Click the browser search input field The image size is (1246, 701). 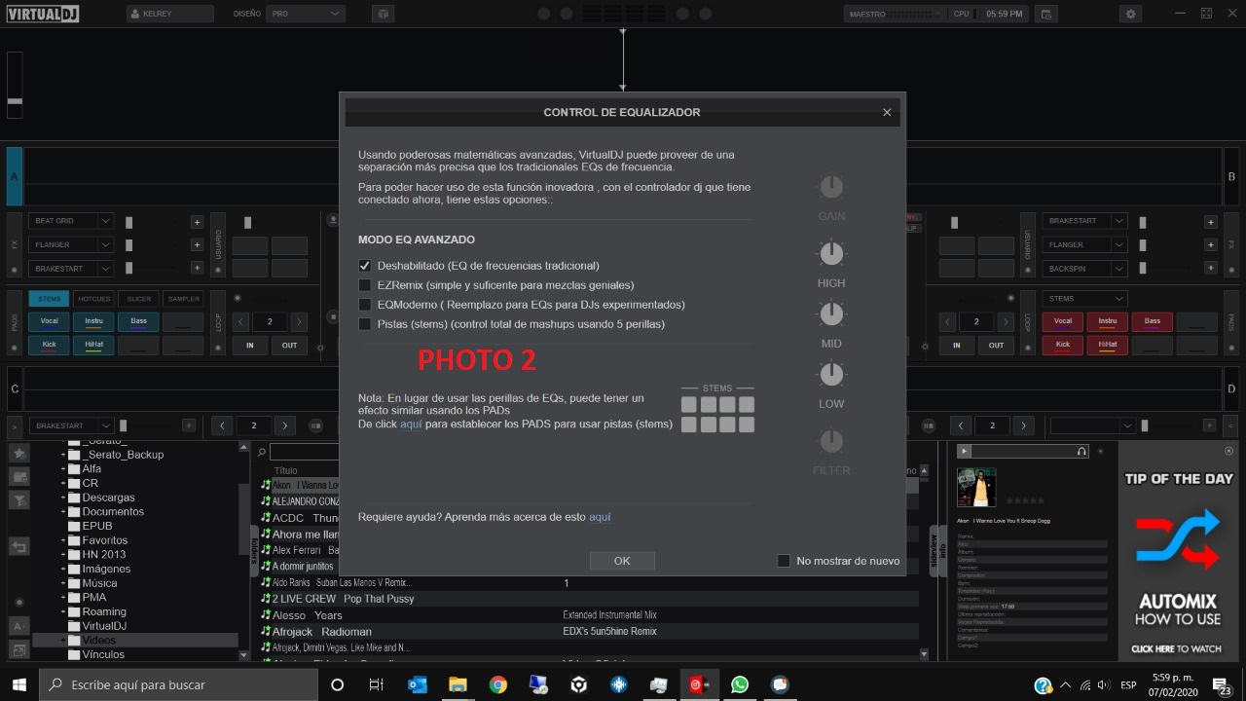[x=305, y=452]
